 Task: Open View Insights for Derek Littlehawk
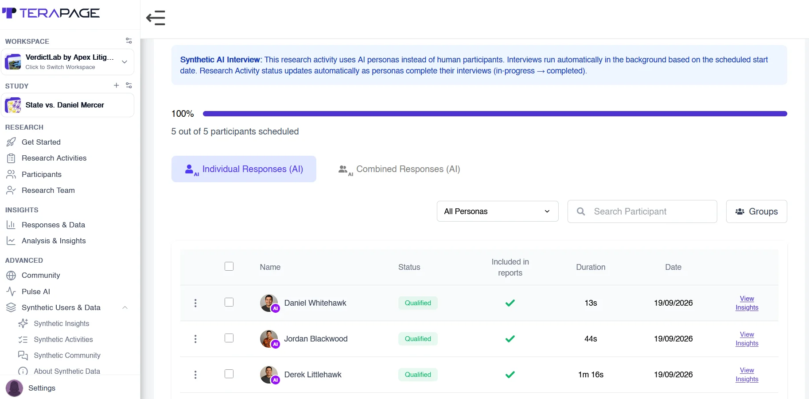coord(747,375)
